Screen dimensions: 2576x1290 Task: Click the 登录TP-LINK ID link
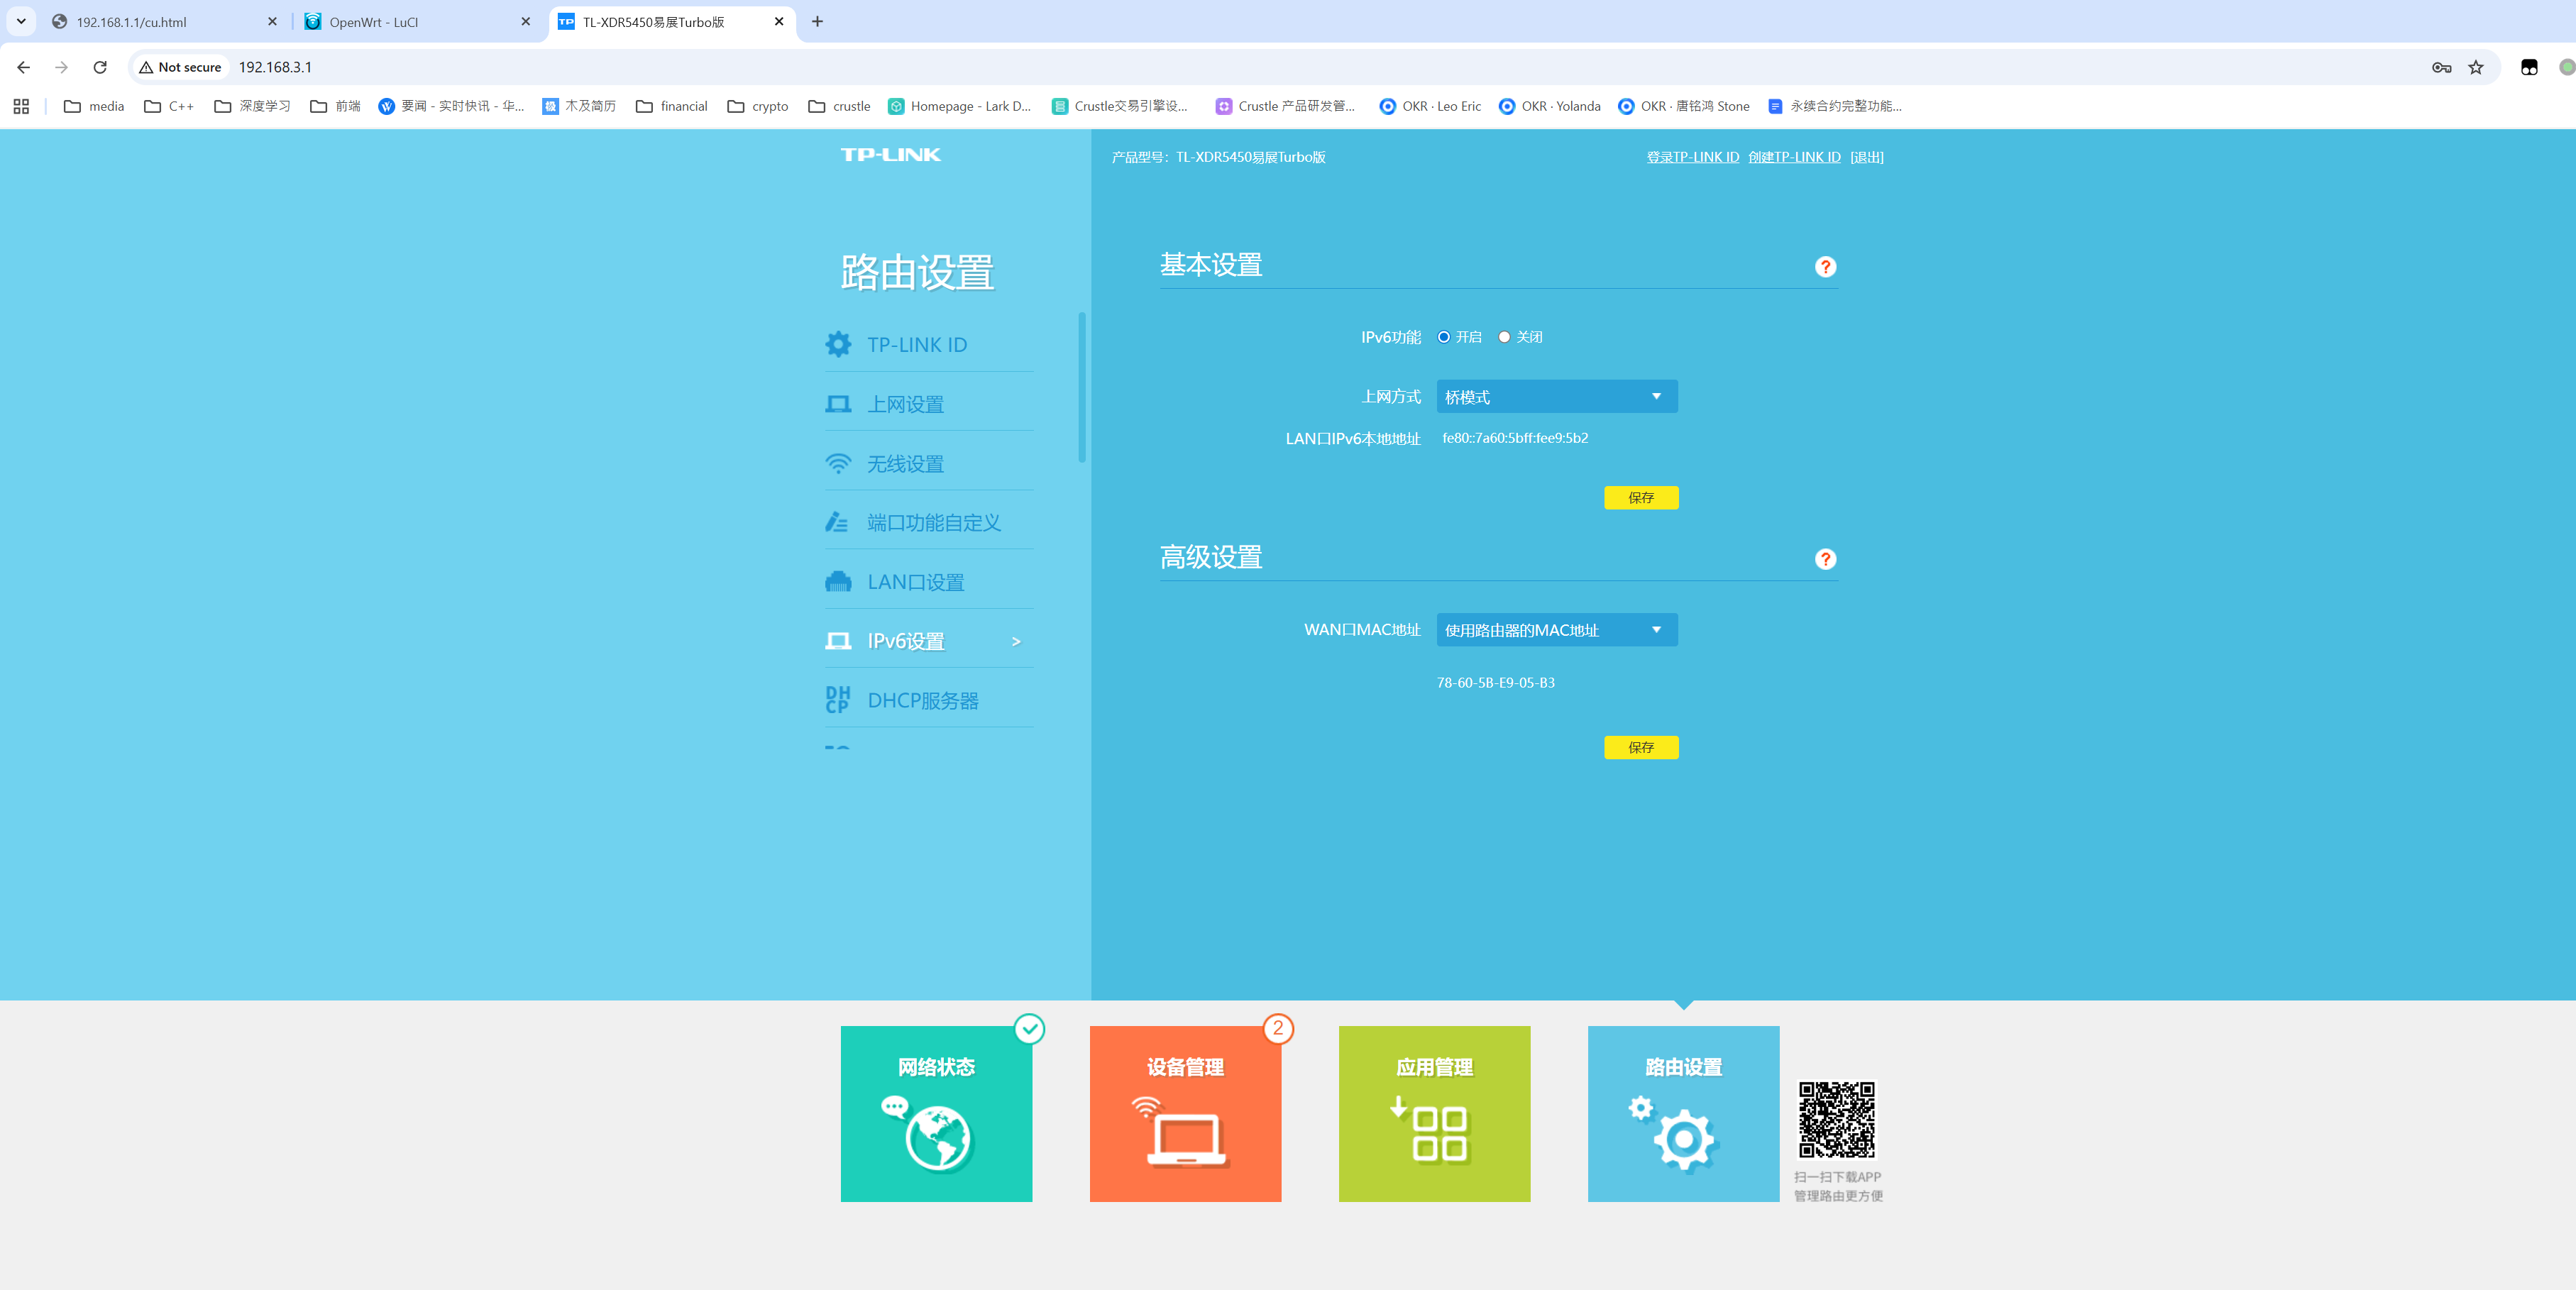coord(1692,157)
